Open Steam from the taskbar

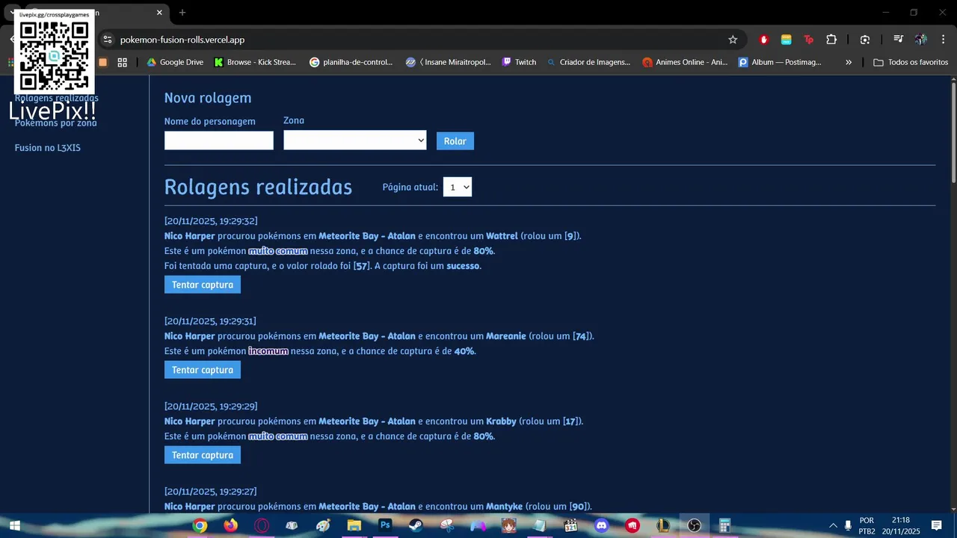coord(416,525)
